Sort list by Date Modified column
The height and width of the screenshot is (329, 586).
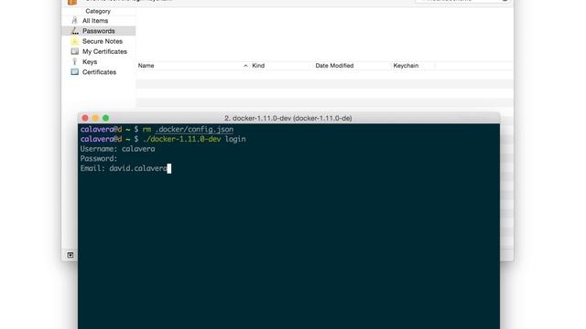point(334,66)
